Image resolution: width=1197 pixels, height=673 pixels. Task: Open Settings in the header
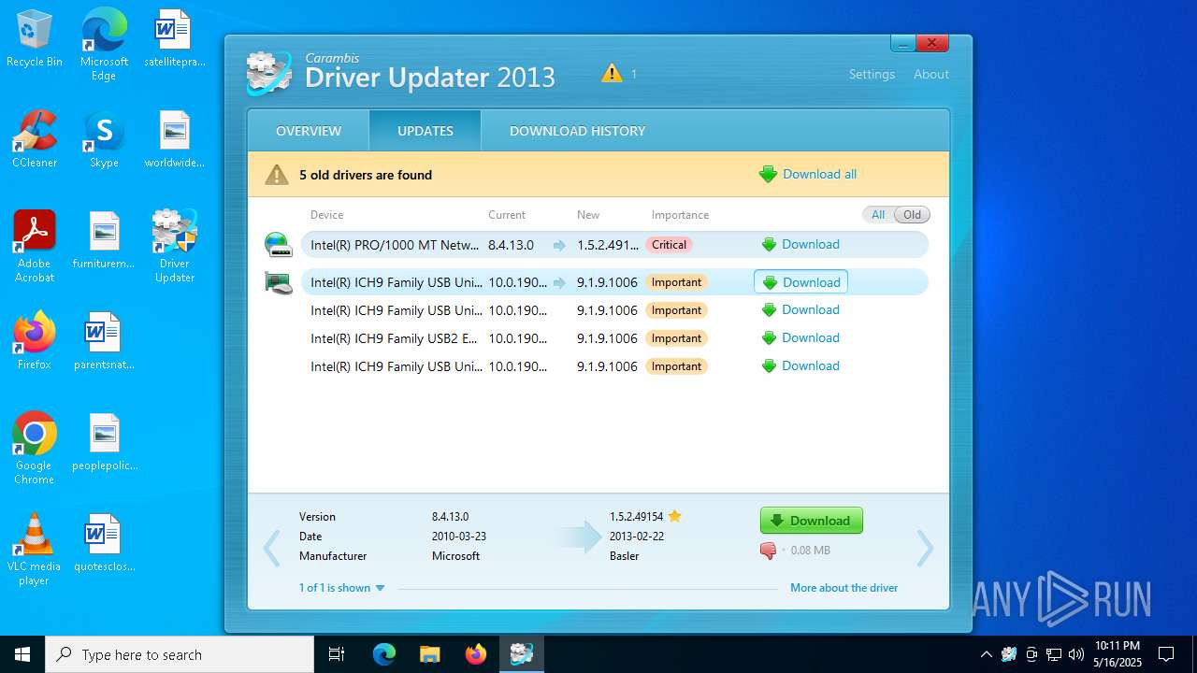[872, 74]
